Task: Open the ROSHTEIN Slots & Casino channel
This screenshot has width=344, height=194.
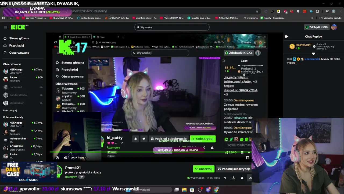Action: (x=23, y=148)
